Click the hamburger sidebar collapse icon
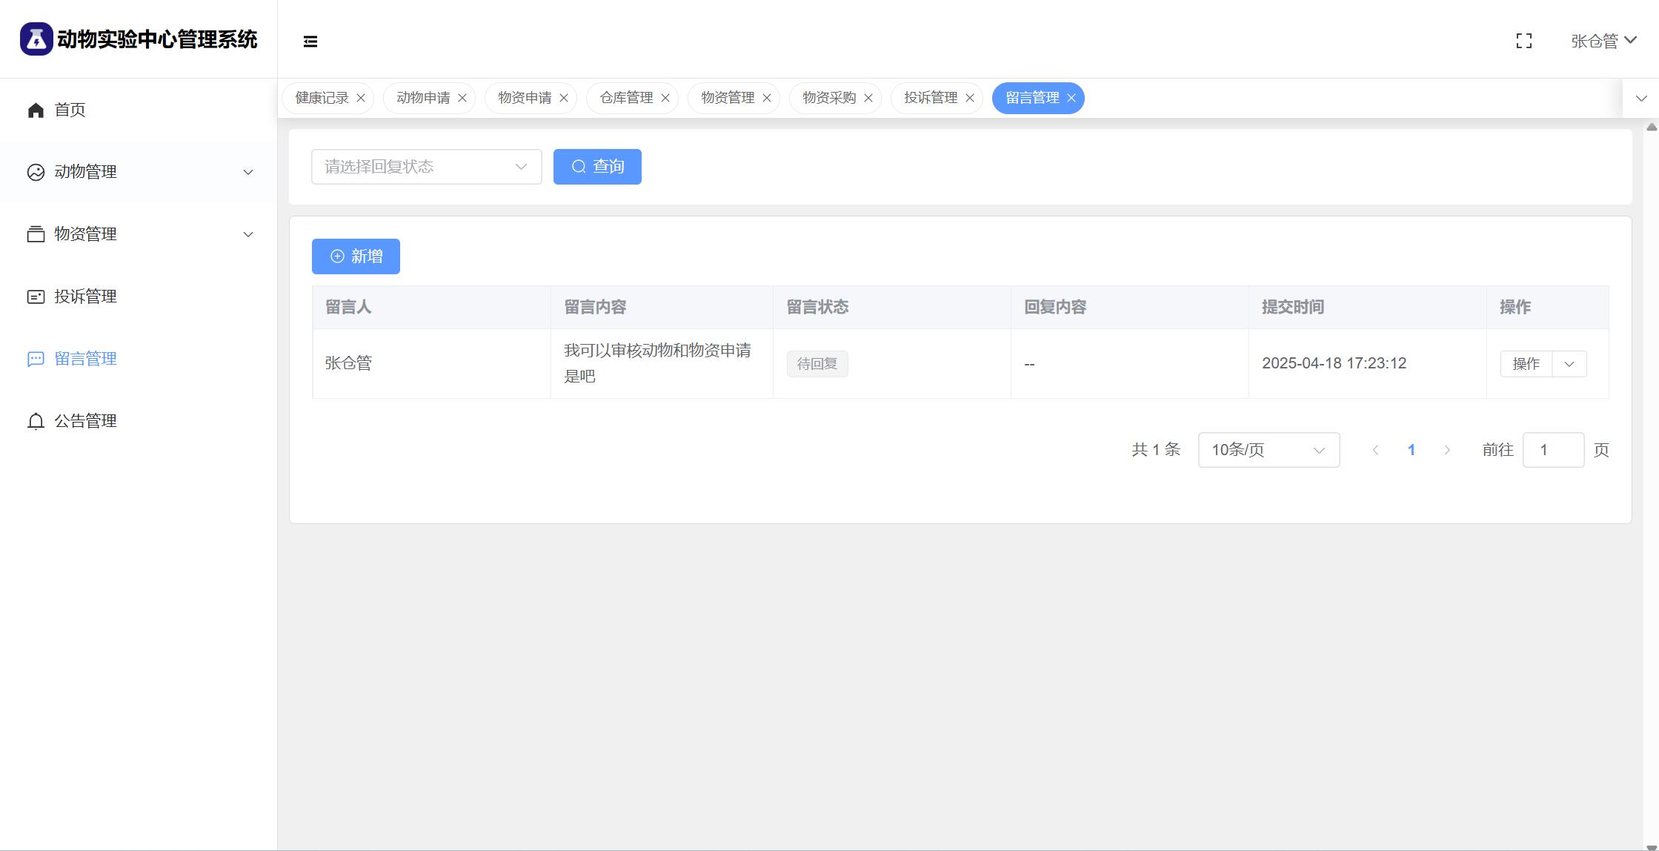The height and width of the screenshot is (851, 1659). pos(310,42)
